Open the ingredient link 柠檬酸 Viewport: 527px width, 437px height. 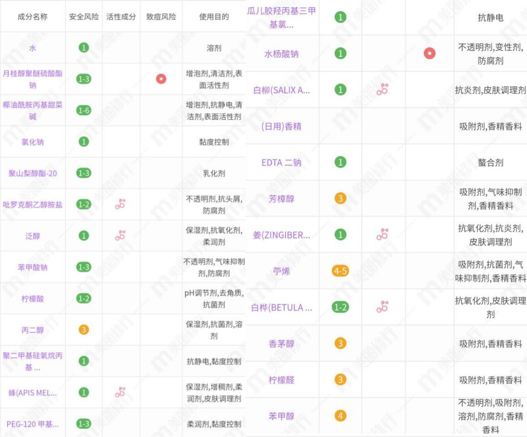(x=32, y=299)
